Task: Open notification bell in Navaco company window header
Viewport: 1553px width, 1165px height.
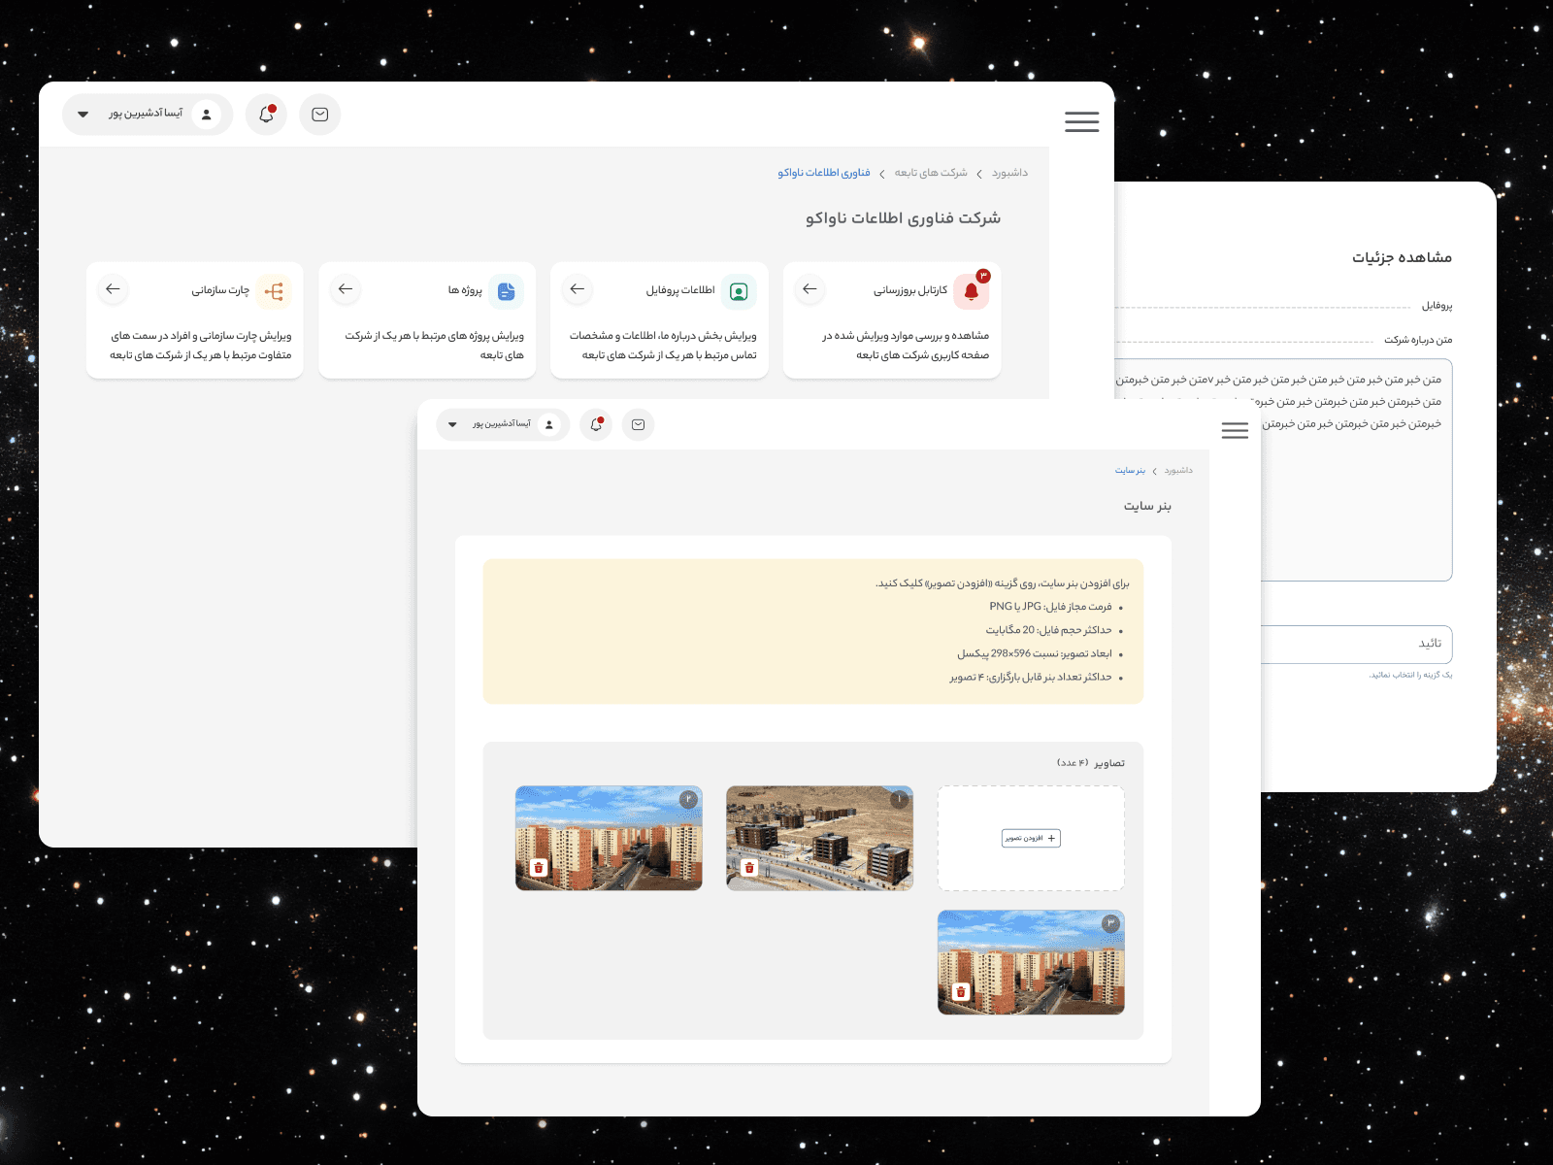Action: click(266, 115)
